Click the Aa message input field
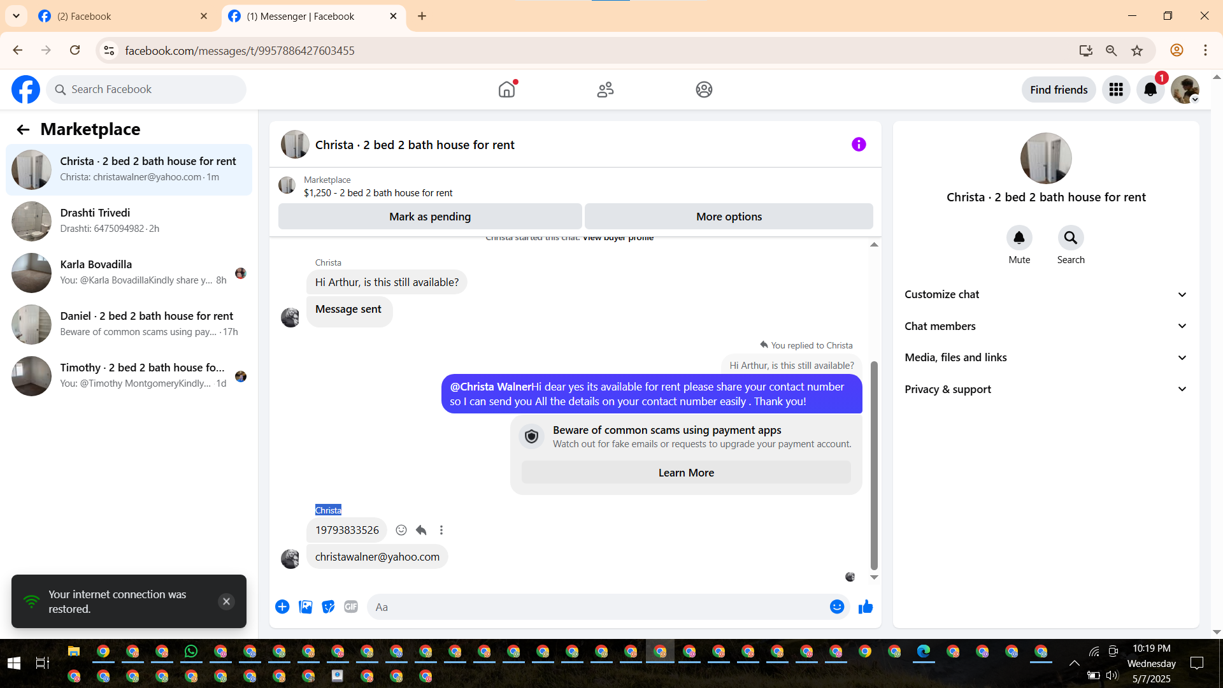 (x=599, y=607)
